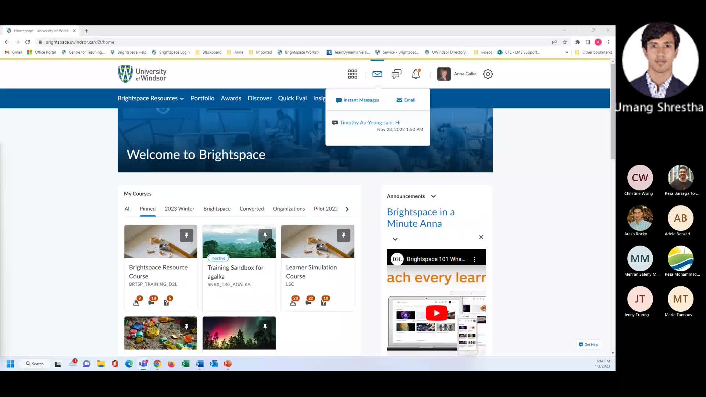The image size is (706, 397).
Task: Switch to the Organizations tab
Action: click(289, 209)
